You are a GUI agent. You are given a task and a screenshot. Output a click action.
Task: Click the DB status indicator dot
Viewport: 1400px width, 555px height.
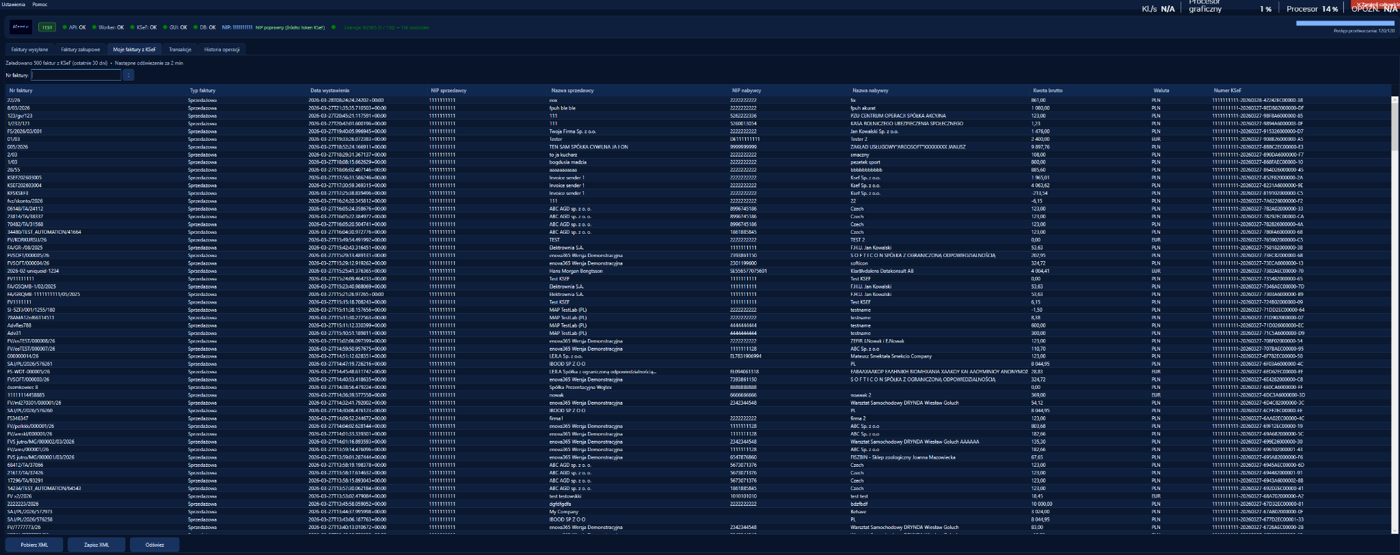pos(196,27)
